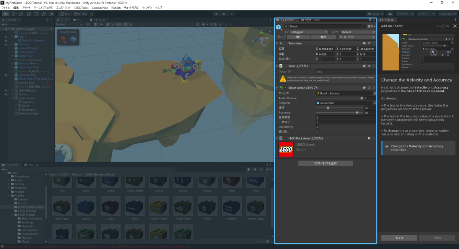Toggle the Shoot object active checkbox
Image resolution: width=459 pixels, height=249 pixels.
[x=285, y=26]
